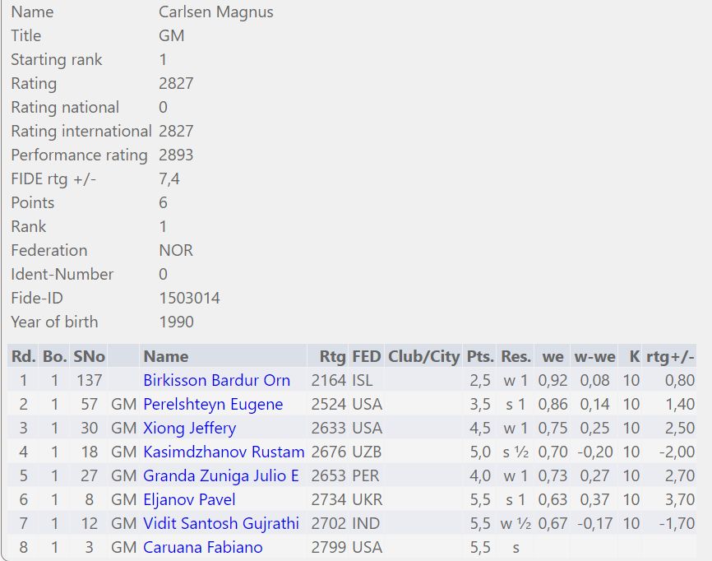Click the performance rating value 2893

[x=176, y=155]
